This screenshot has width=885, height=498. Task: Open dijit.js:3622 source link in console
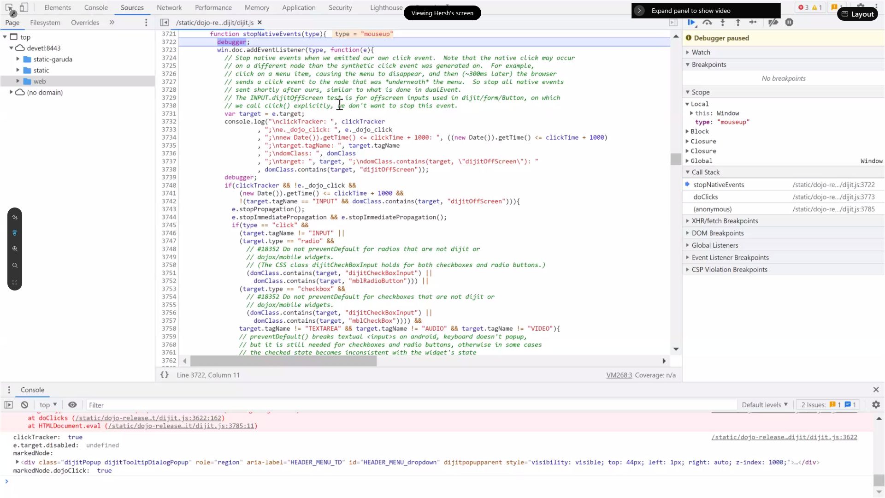(x=784, y=437)
